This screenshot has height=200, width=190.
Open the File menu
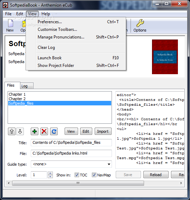click(x=8, y=14)
